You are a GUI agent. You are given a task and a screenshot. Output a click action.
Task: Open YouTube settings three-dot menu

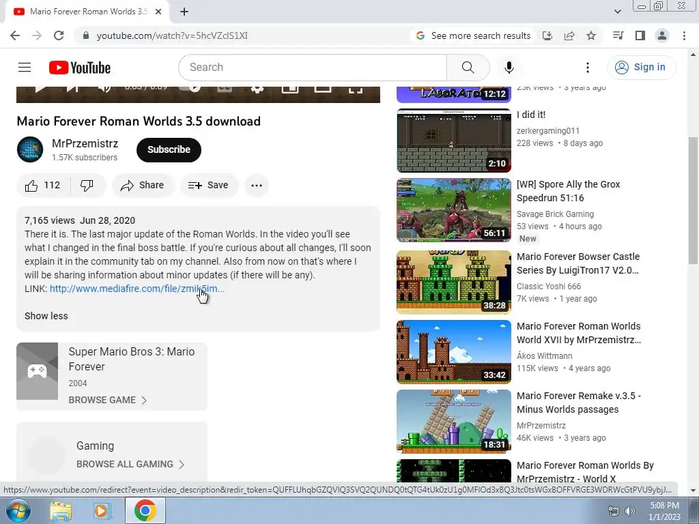(x=588, y=68)
